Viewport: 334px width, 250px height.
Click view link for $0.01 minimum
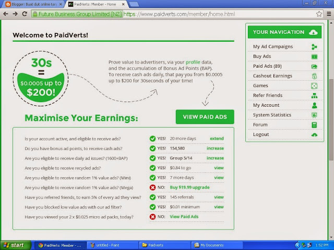coord(219,207)
